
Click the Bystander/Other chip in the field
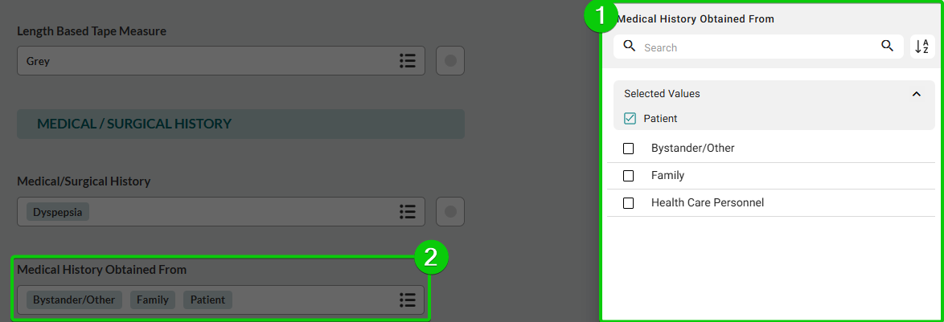coord(74,300)
